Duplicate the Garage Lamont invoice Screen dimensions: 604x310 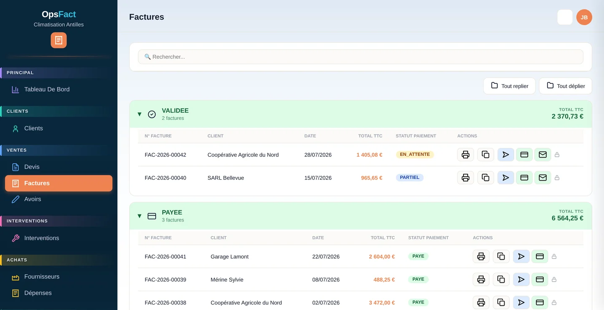[501, 256]
